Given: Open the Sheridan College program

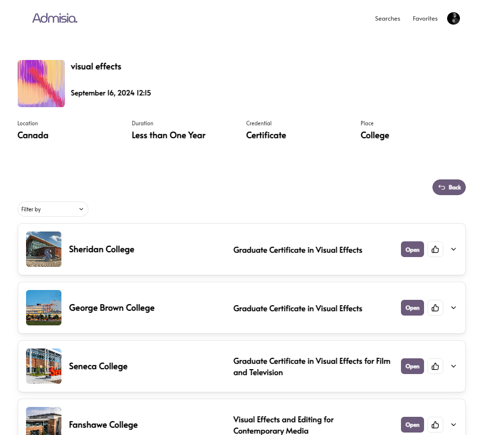Looking at the screenshot, I should [412, 249].
